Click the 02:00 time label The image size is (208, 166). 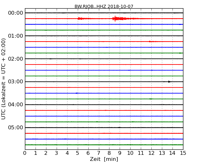(16, 59)
